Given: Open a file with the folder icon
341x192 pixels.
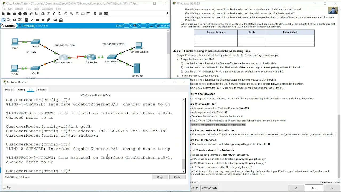Looking at the screenshot, I should click(x=9, y=14).
